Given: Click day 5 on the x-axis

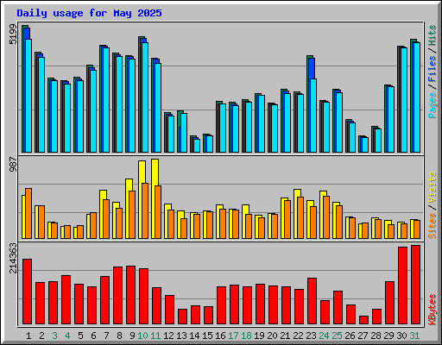Looking at the screenshot, I should tap(80, 336).
